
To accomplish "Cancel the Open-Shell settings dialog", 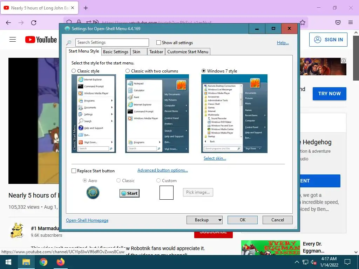I will click(278, 220).
